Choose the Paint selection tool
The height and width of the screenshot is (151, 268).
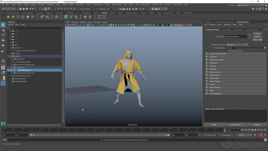pos(3,35)
